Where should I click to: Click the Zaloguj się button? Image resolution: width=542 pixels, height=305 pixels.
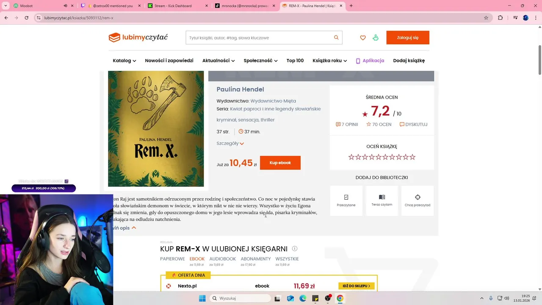408,38
